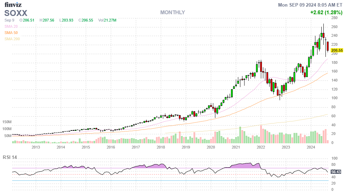Click the 2023 year label on axis

coord(286,147)
